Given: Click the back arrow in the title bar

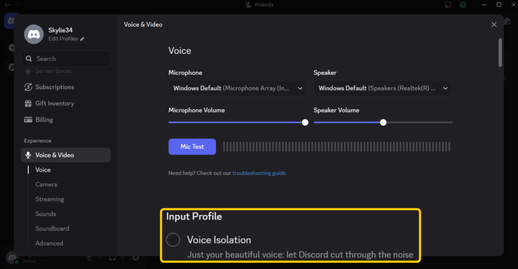Looking at the screenshot, I should pyautogui.click(x=7, y=5).
